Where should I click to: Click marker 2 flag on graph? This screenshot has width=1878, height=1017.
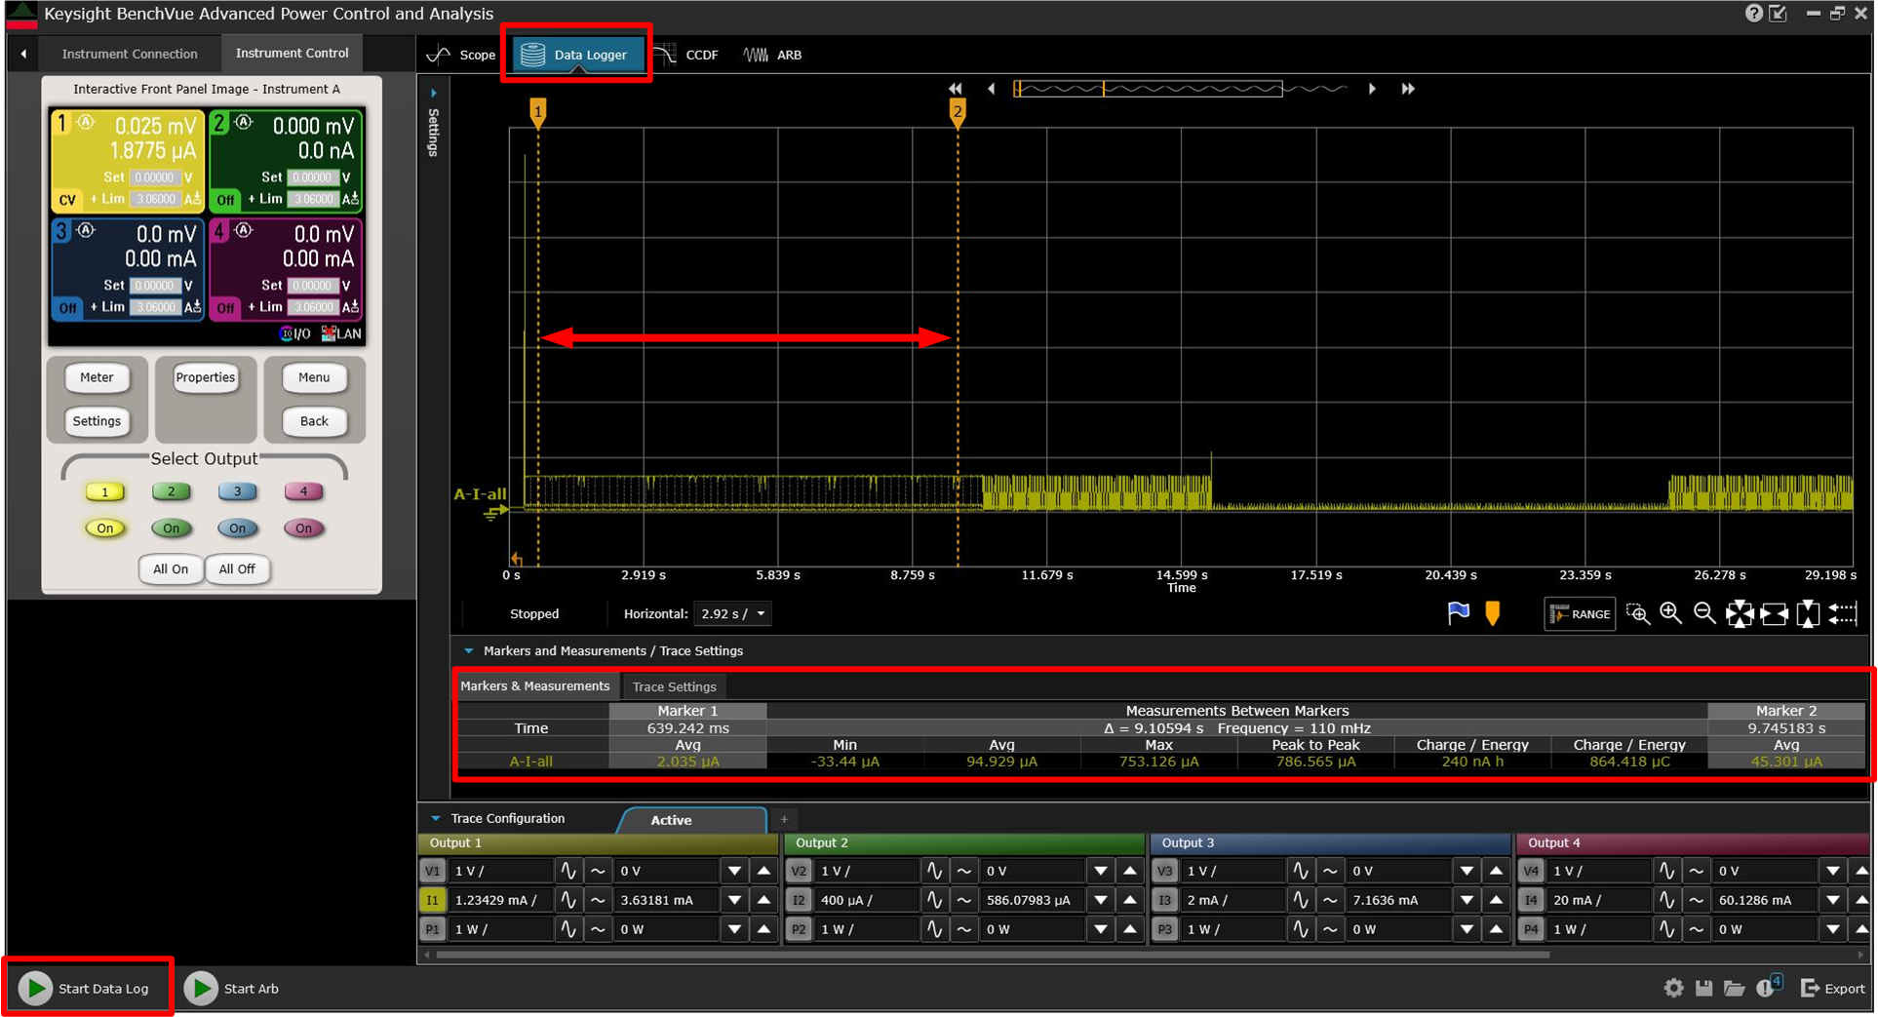tap(958, 111)
